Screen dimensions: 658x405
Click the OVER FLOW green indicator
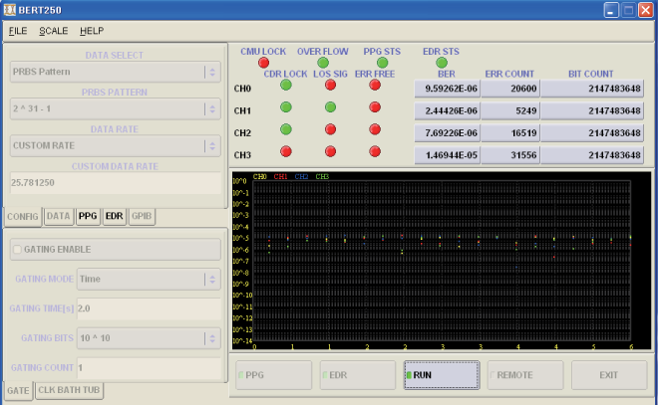(323, 63)
